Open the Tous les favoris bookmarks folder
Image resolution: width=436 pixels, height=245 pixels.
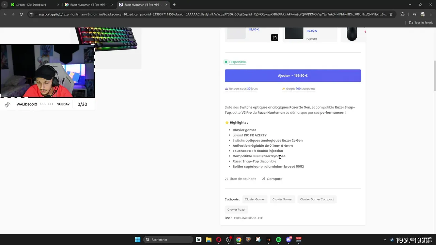421,23
